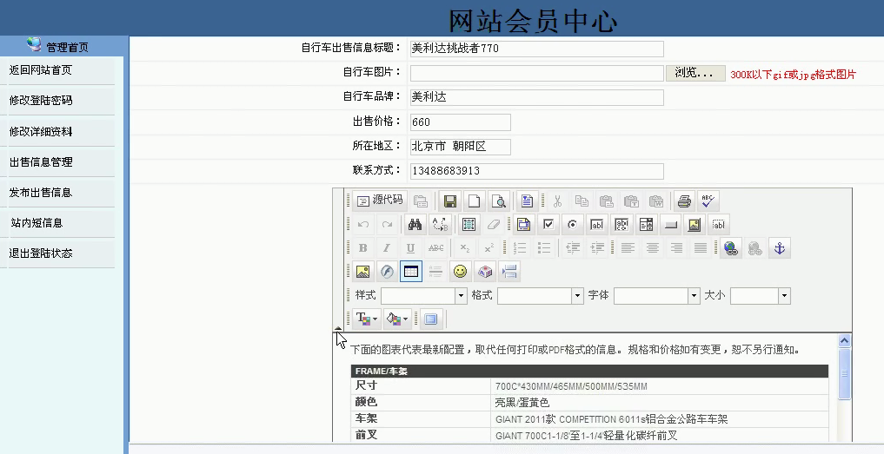Click the Paste clipboard icon
The width and height of the screenshot is (884, 454).
click(x=607, y=201)
